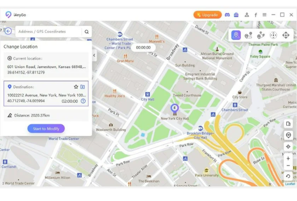
Task: Click the current location address text
Action: pyautogui.click(x=46, y=67)
